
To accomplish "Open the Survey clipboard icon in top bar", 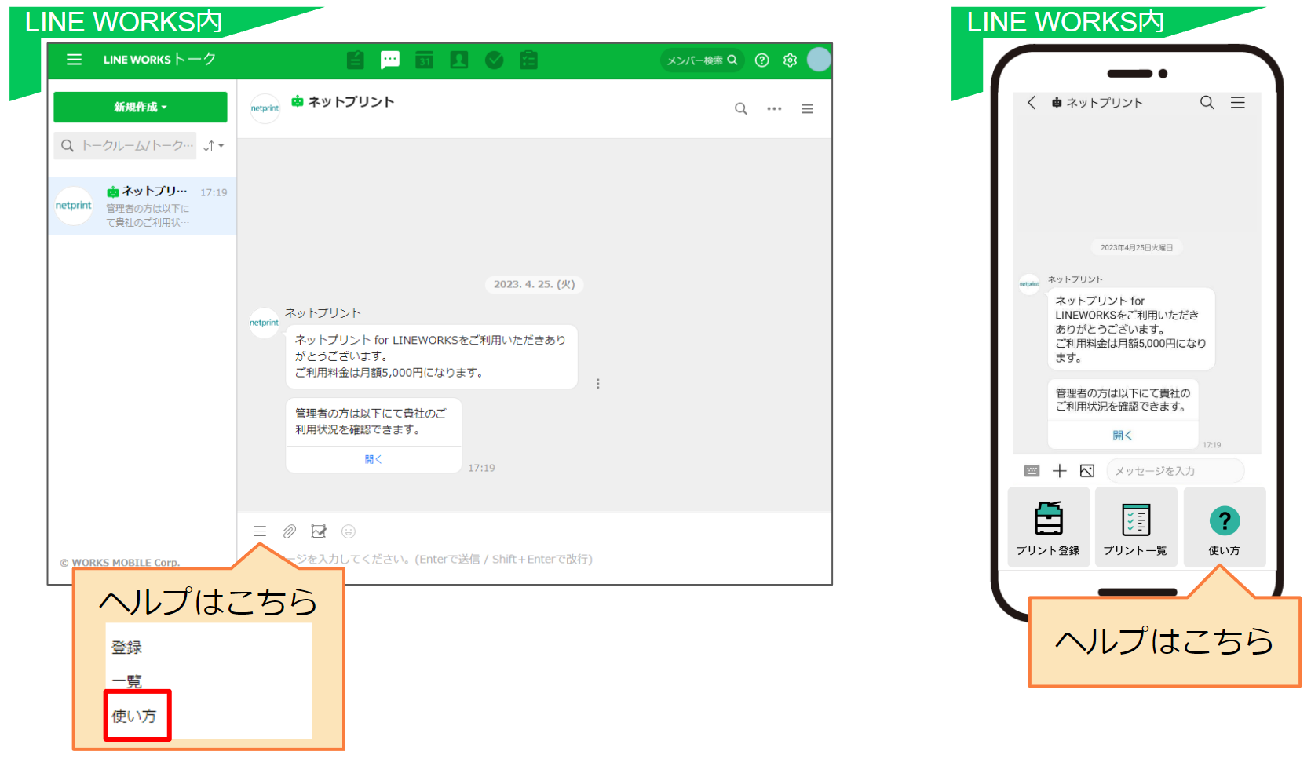I will [x=528, y=60].
